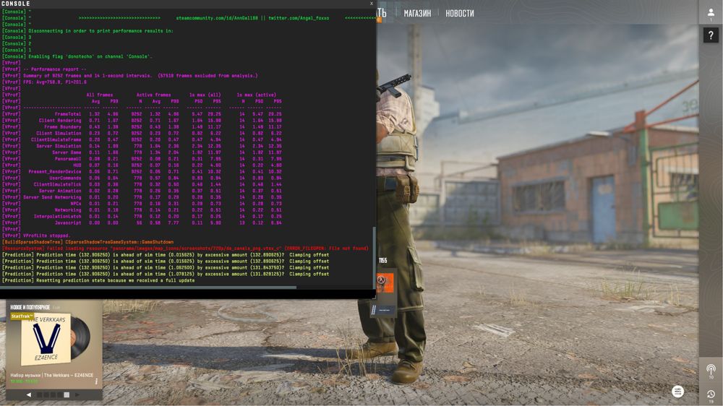Click the orange Half-Life lambda icon
723x406 pixels.
(385, 282)
